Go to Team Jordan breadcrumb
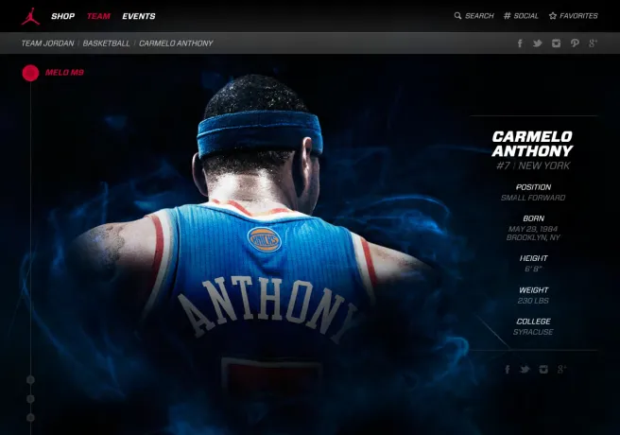620x435 pixels. (48, 43)
